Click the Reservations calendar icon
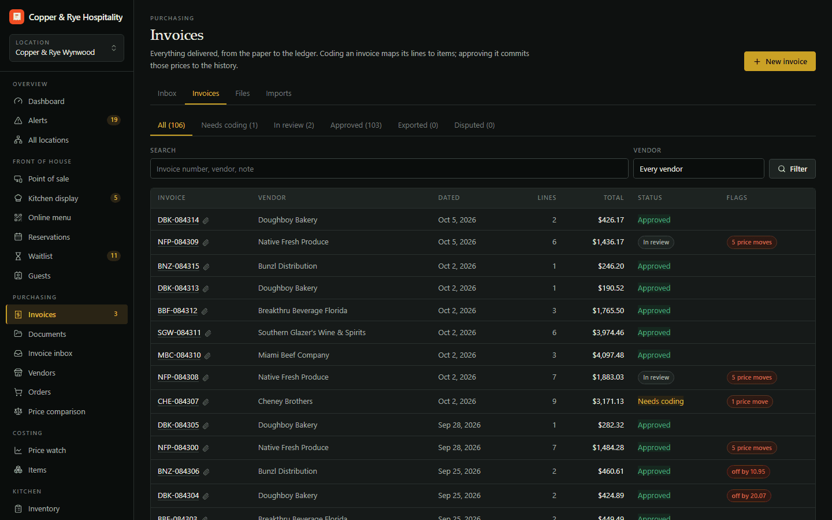This screenshot has height=520, width=832. tap(18, 237)
